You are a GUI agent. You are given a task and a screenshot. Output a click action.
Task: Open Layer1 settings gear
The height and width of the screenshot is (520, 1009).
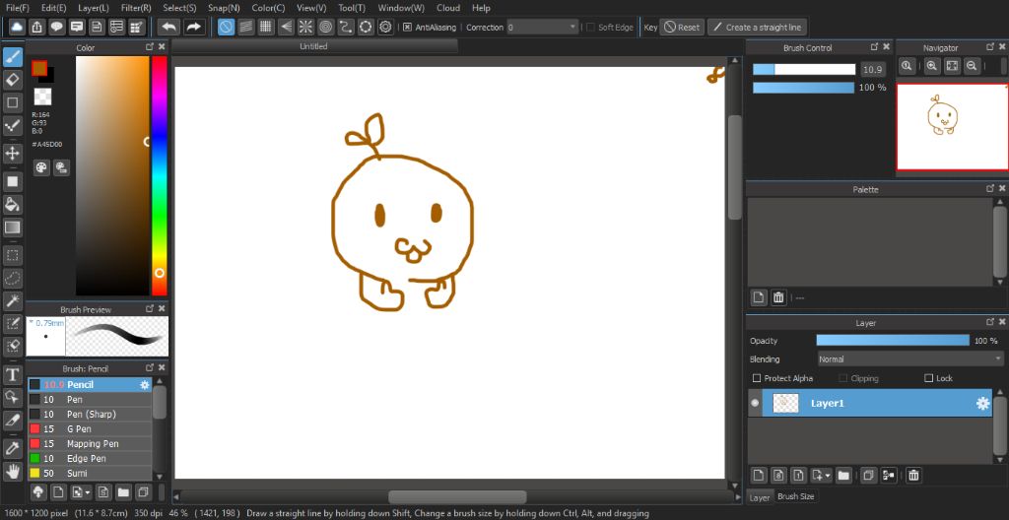coord(982,404)
